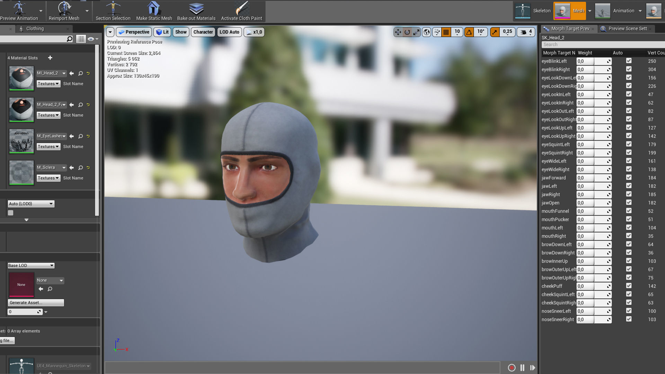This screenshot has width=665, height=374.
Task: Expand advanced section arrow under LOD
Action: coord(26,220)
